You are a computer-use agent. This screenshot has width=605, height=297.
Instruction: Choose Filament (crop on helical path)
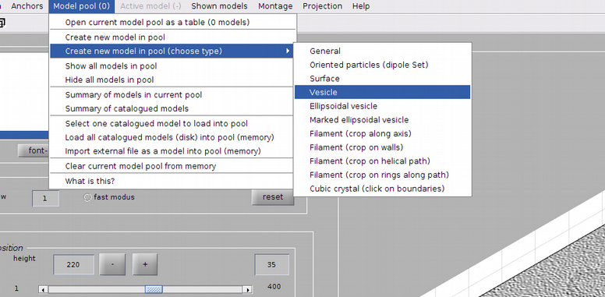coord(382,161)
